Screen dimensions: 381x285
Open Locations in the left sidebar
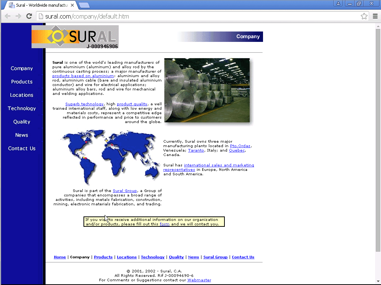(22, 95)
